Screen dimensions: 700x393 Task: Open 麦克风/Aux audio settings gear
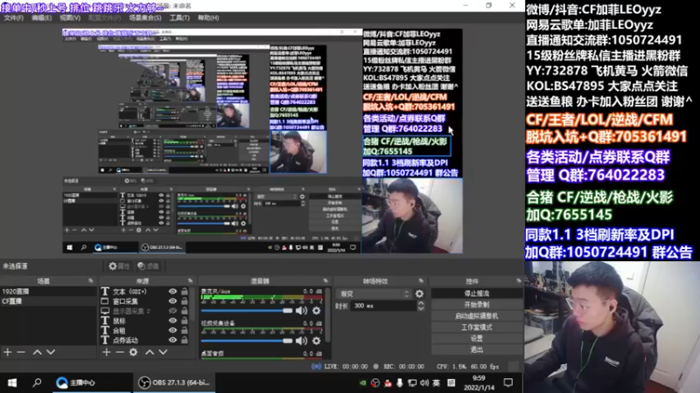[317, 311]
